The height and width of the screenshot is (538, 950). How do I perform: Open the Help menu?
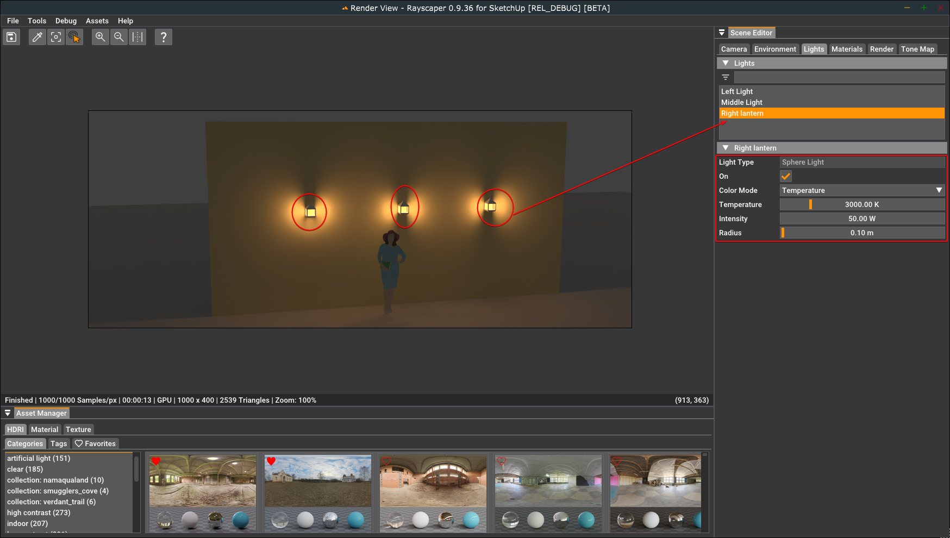tap(126, 21)
